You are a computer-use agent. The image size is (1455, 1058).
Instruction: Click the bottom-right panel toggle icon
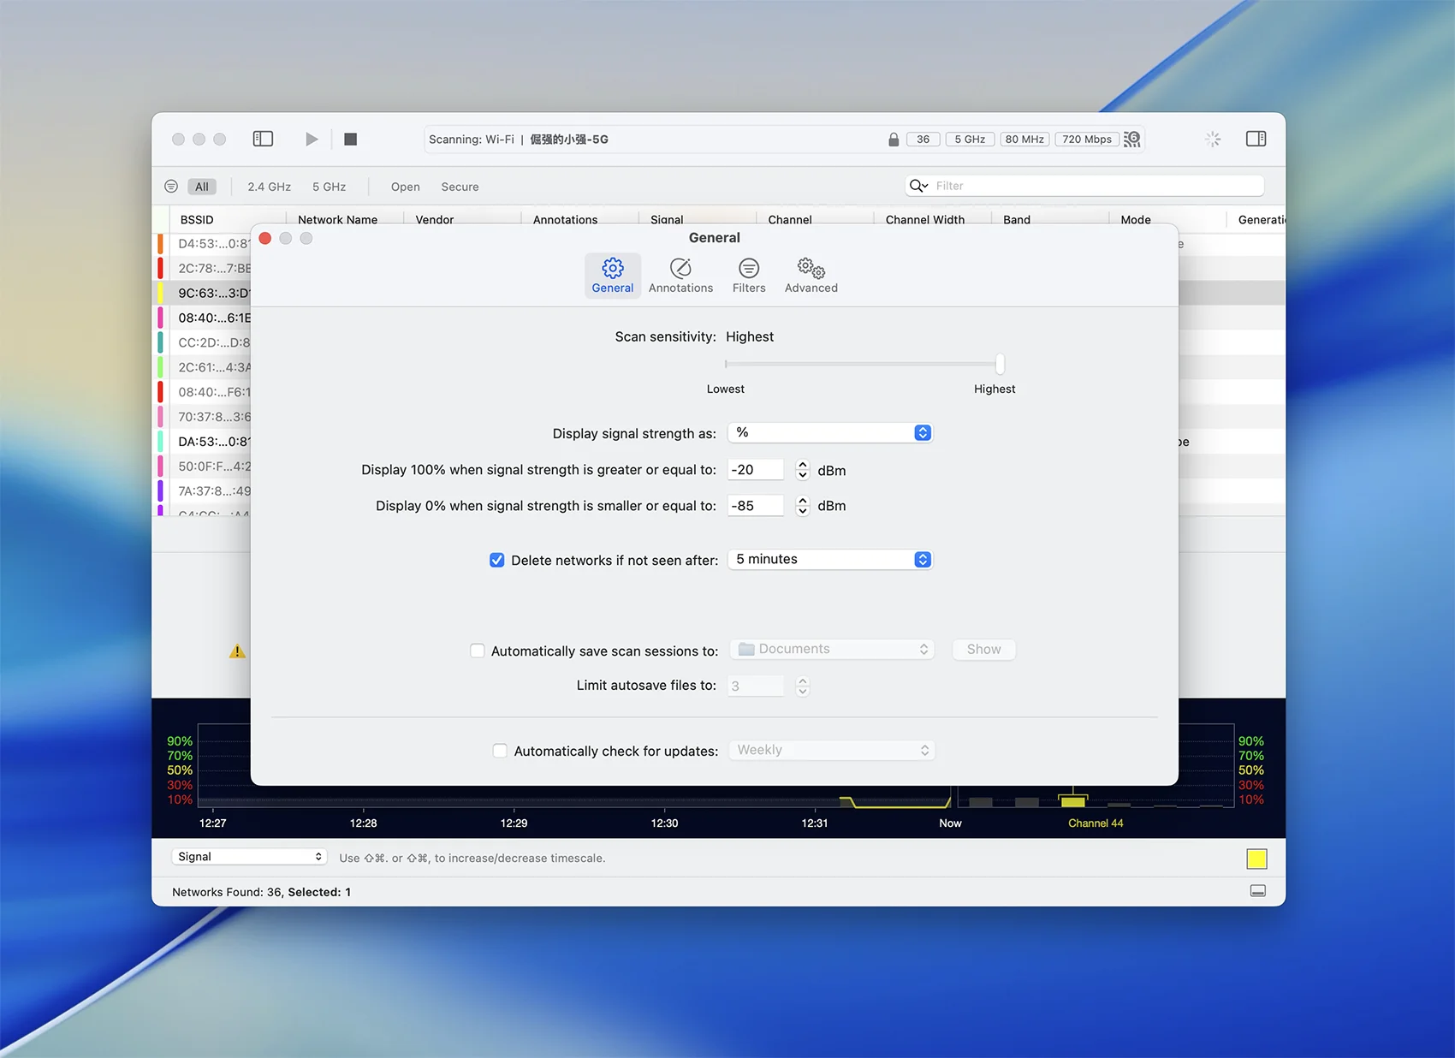click(1257, 891)
